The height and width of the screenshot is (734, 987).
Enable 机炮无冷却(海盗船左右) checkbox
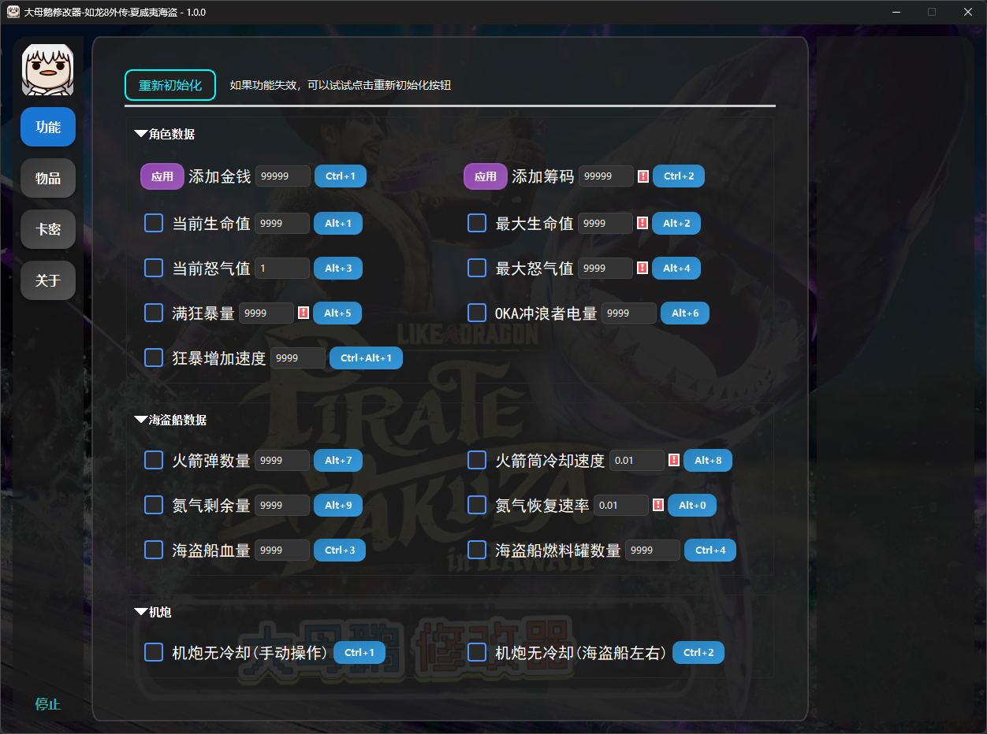(x=477, y=652)
